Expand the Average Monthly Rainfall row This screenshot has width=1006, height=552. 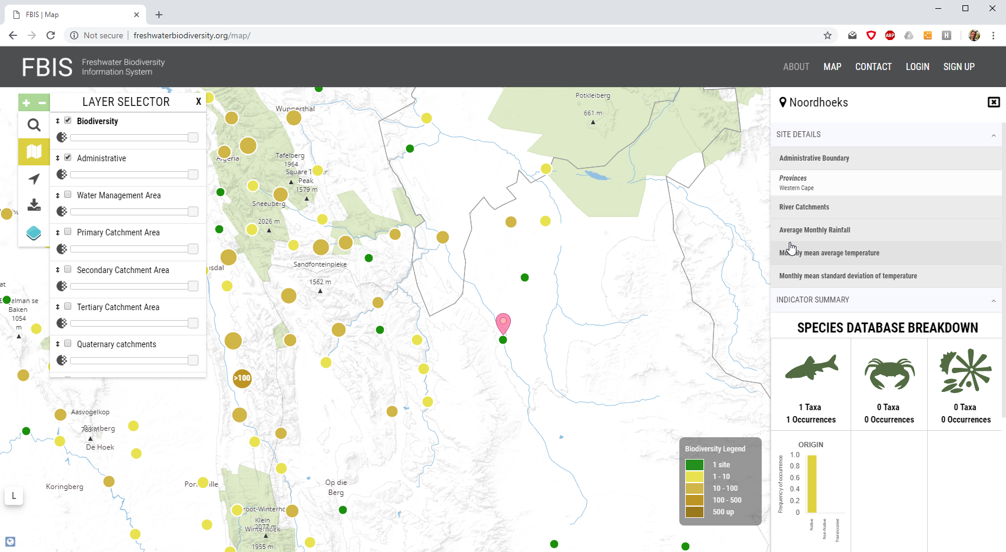tap(883, 230)
